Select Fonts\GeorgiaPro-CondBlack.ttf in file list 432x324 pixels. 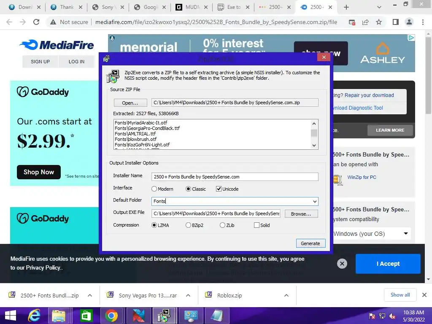(x=147, y=128)
